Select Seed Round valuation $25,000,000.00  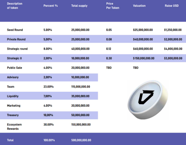(x=143, y=30)
